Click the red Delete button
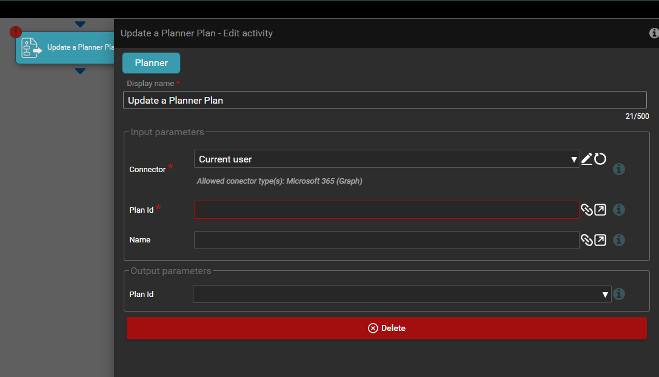This screenshot has height=377, width=659. [x=386, y=328]
